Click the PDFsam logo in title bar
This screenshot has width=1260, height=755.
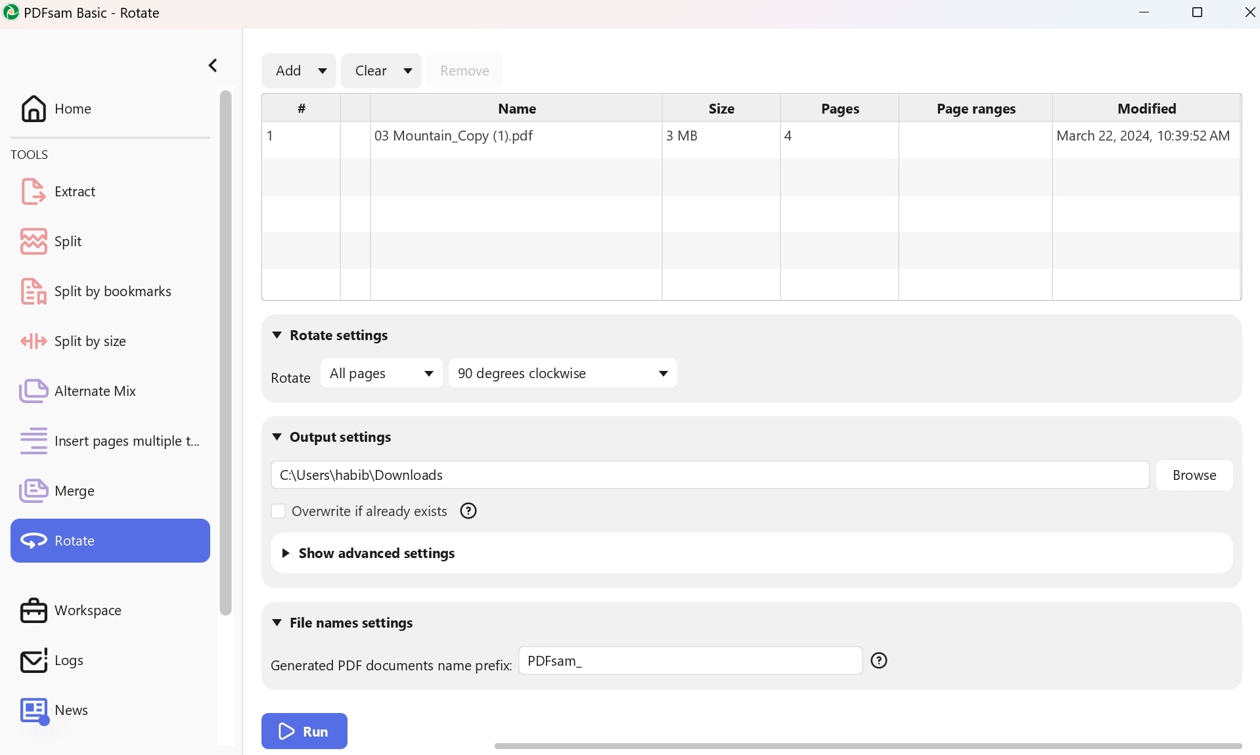point(11,12)
